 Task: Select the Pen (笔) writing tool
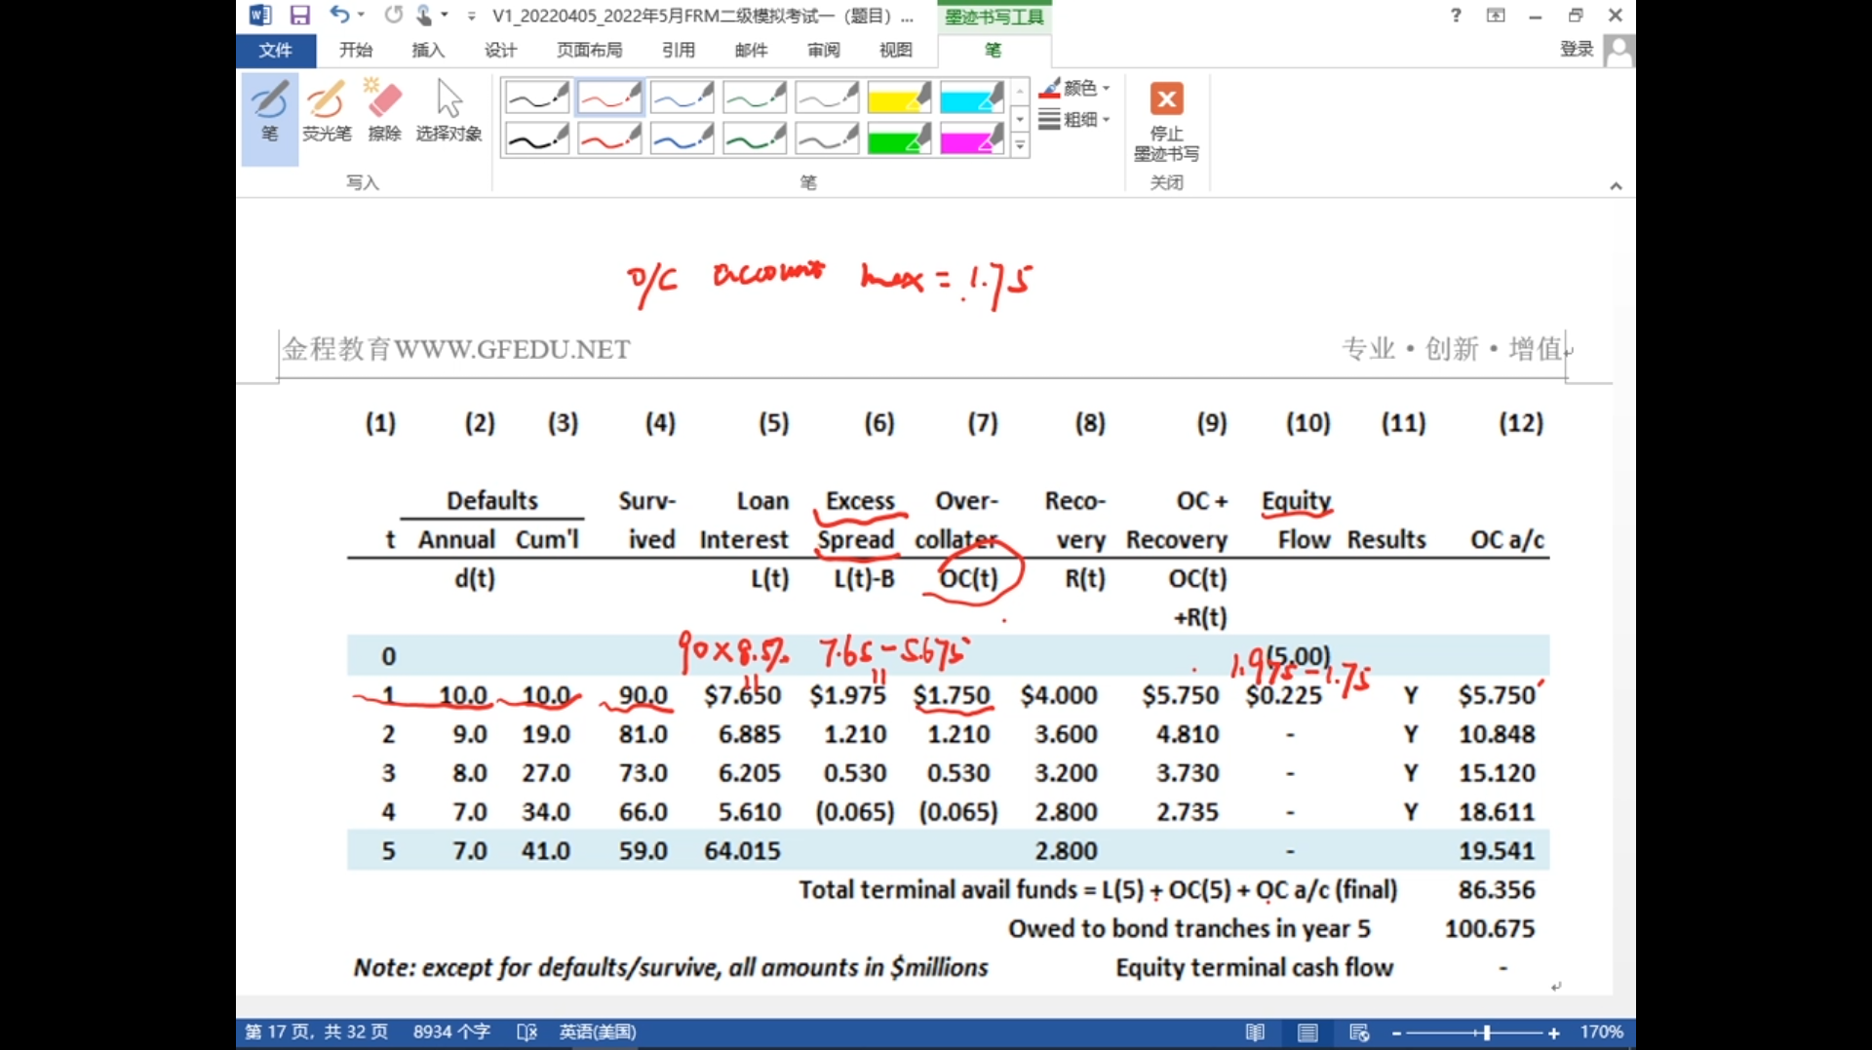click(269, 112)
